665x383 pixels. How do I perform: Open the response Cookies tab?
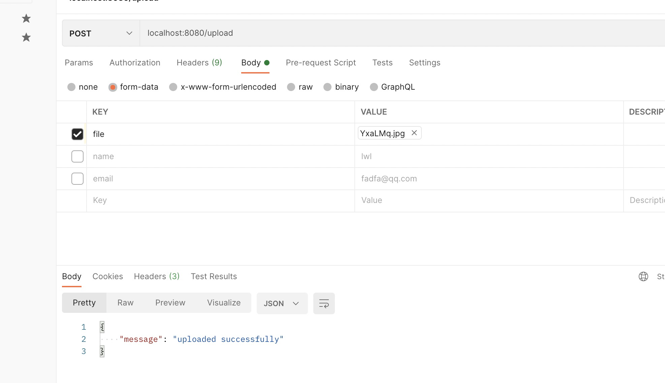pos(107,276)
